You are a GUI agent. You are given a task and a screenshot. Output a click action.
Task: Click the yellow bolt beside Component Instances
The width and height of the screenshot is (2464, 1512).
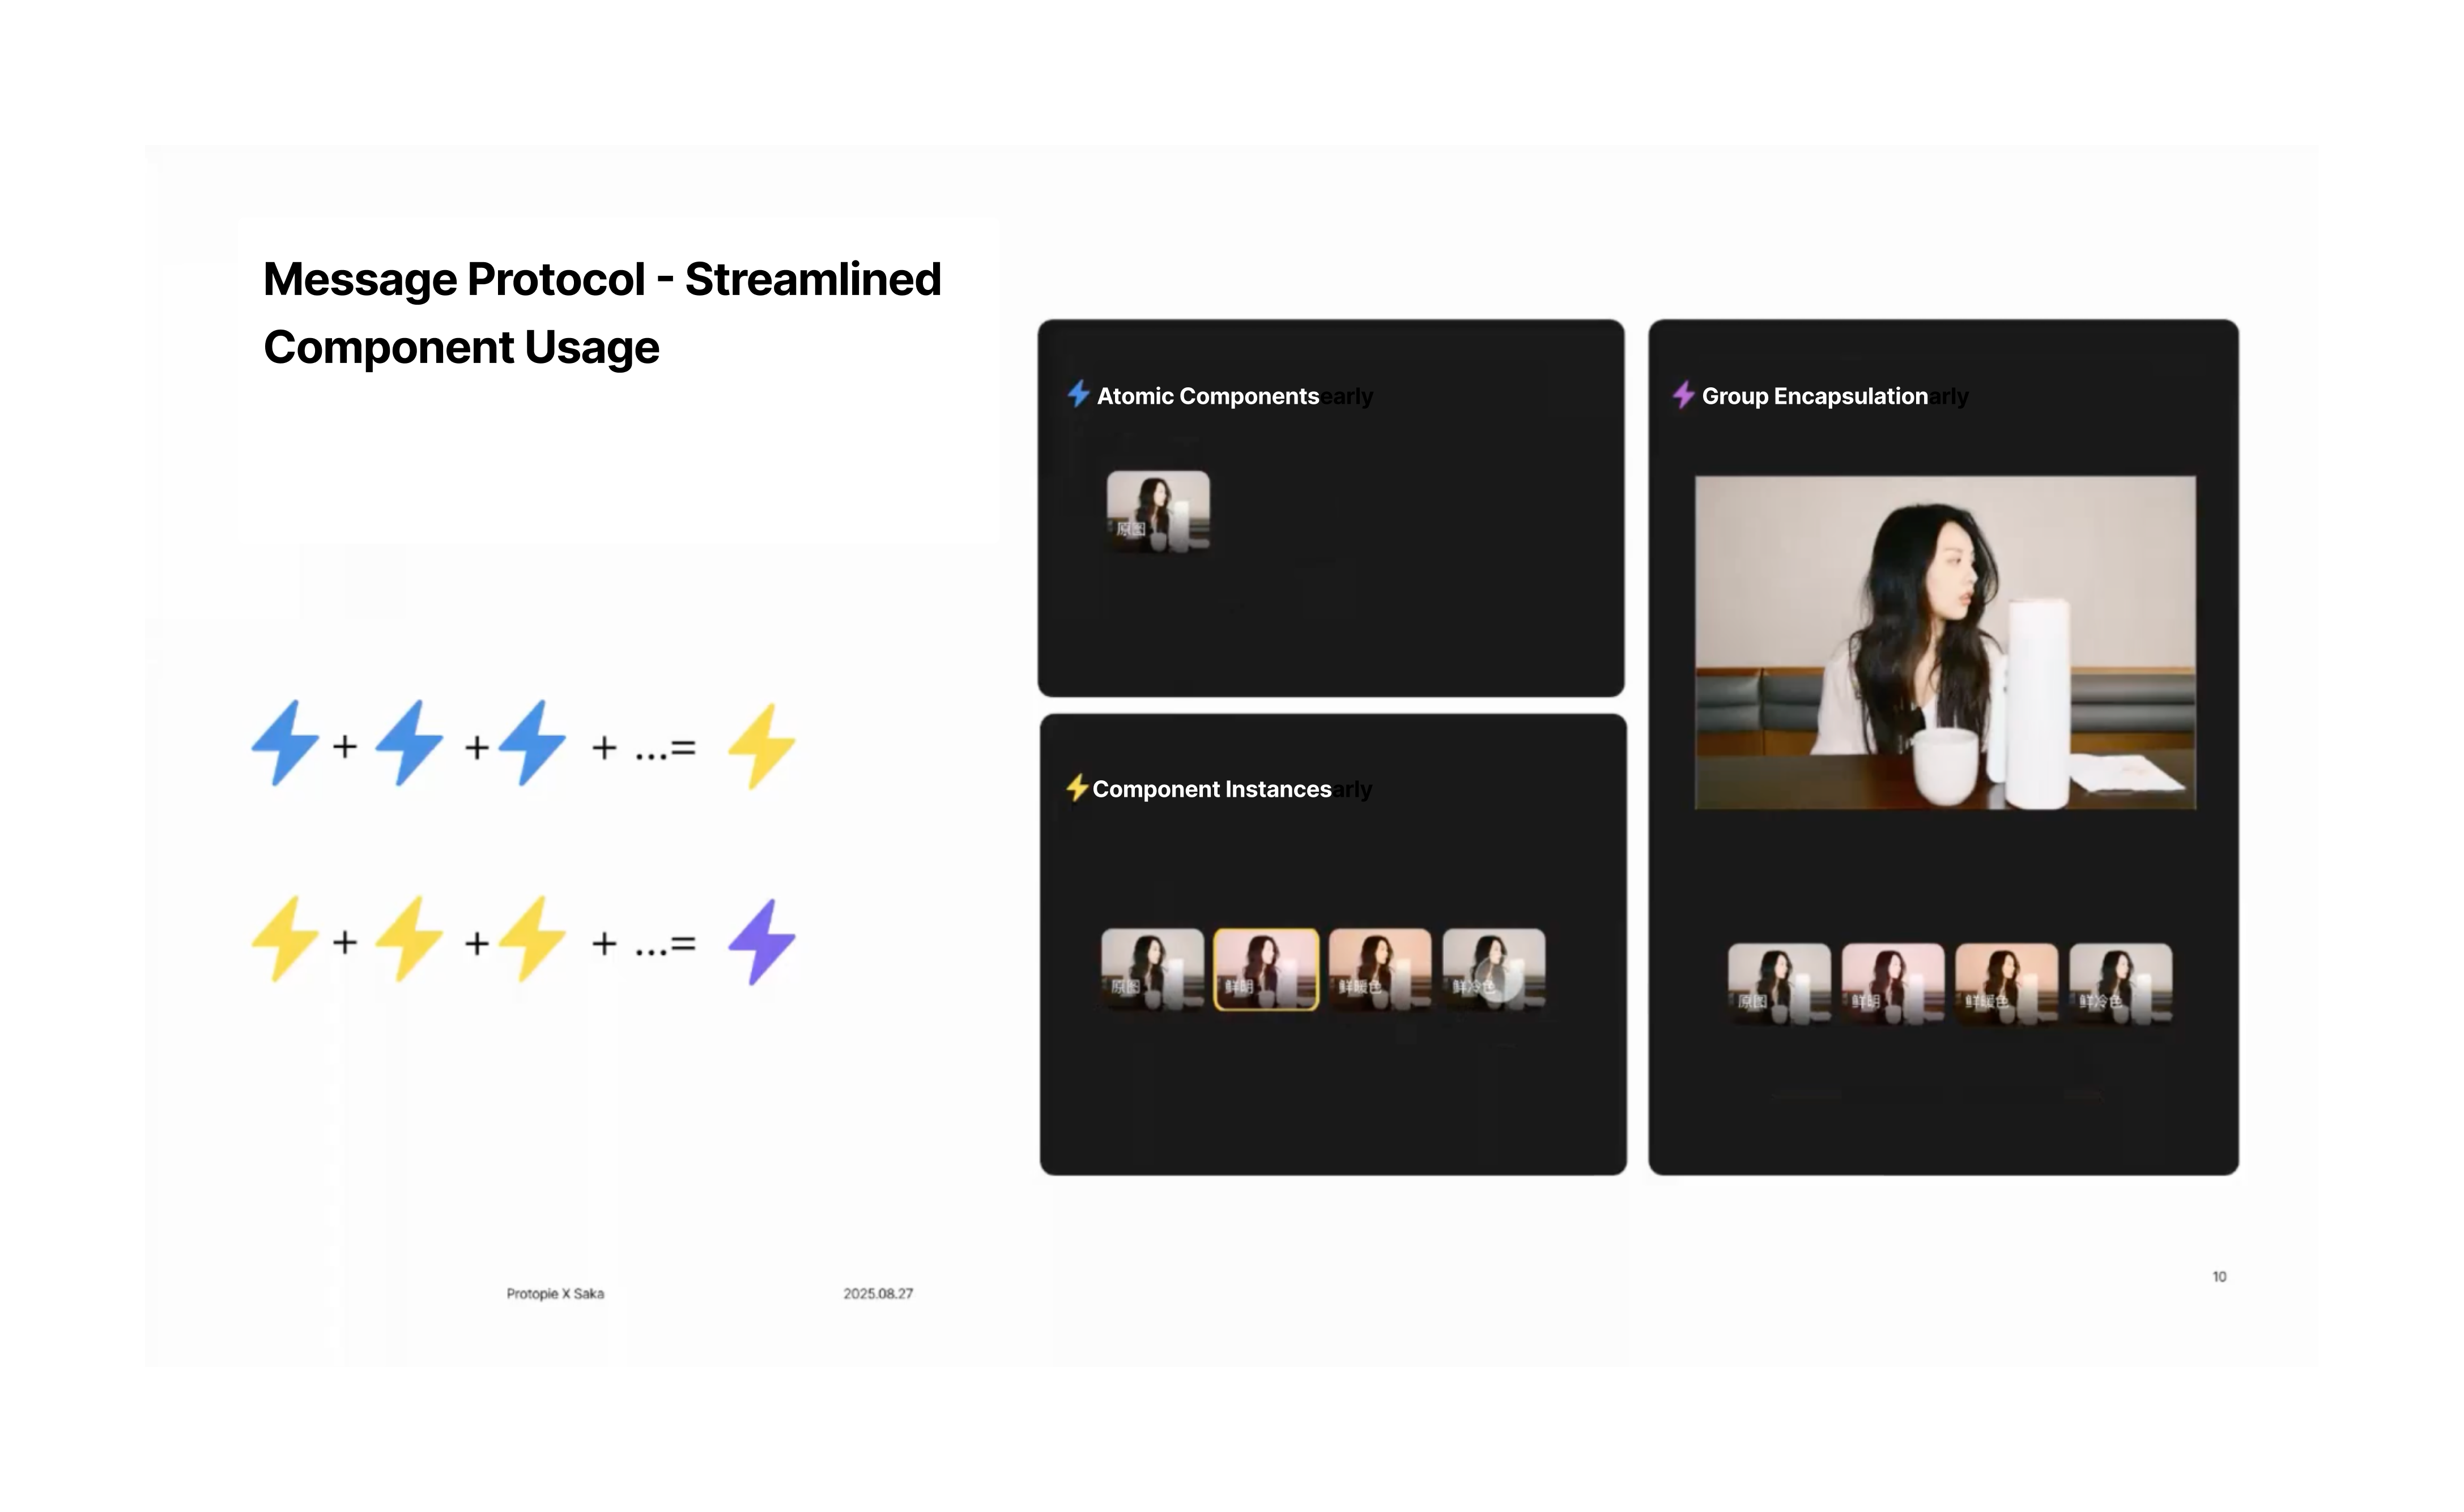(x=1076, y=788)
